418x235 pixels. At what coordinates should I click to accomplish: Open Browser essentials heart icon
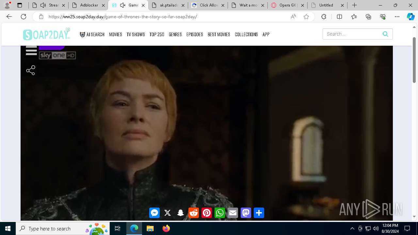click(383, 17)
